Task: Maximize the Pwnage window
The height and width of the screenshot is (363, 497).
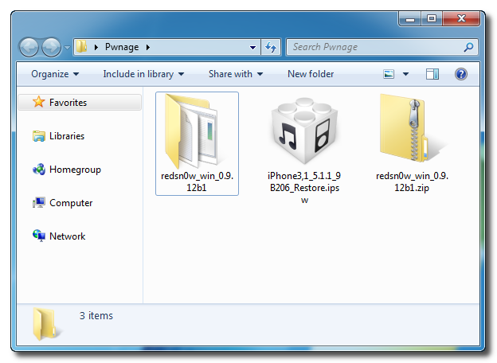Action: [x=432, y=19]
